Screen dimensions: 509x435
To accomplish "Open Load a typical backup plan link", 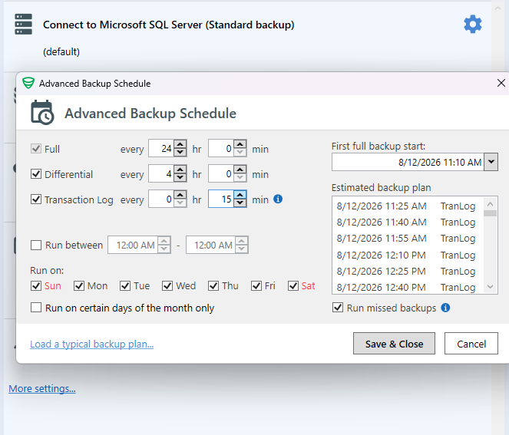I will [92, 344].
